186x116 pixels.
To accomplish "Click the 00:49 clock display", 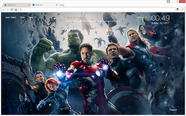I will pos(160,18).
